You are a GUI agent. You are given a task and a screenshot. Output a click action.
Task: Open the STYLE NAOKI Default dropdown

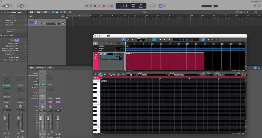coord(185,75)
